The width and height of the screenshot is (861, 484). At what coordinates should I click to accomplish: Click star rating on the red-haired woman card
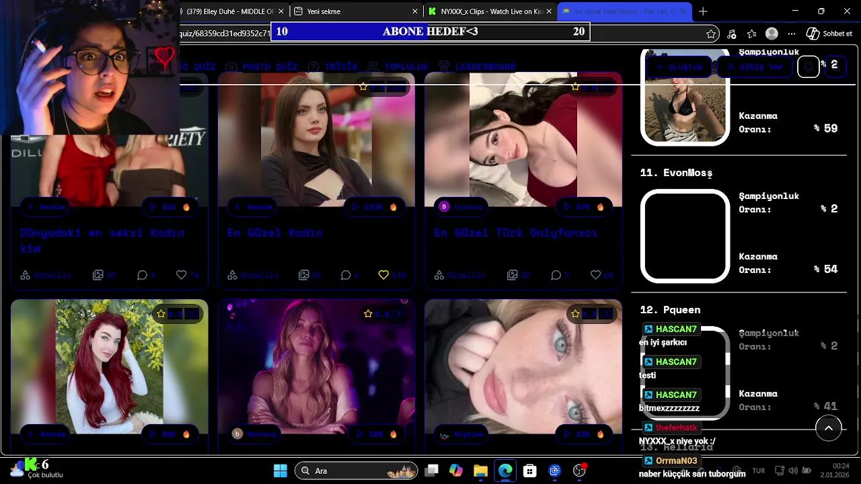(177, 314)
